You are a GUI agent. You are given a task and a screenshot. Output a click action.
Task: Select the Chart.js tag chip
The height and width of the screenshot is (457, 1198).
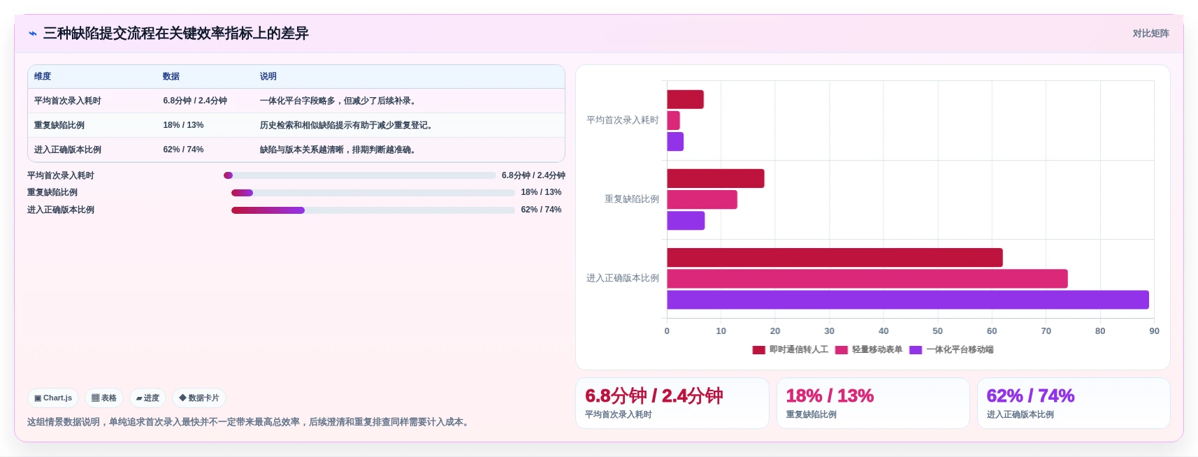(x=53, y=398)
